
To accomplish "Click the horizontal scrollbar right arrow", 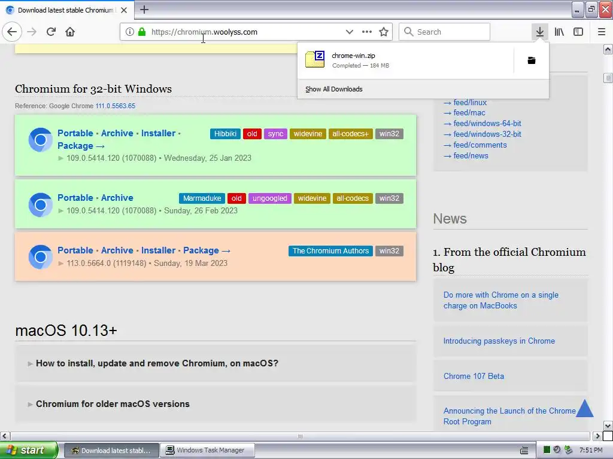I will 597,436.
